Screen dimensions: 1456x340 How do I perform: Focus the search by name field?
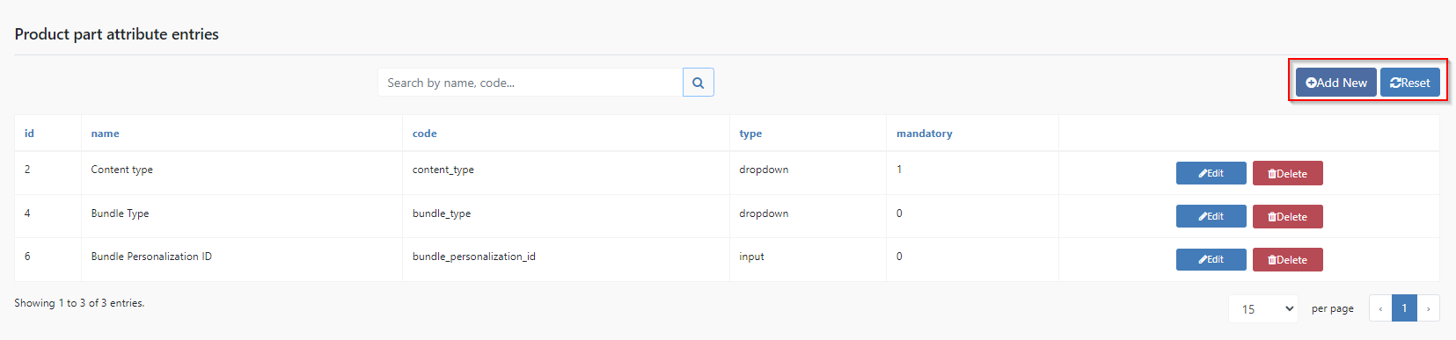(530, 83)
